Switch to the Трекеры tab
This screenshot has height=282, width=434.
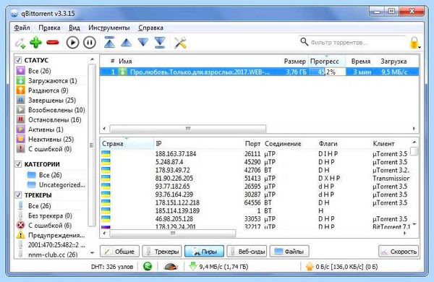[x=162, y=252]
